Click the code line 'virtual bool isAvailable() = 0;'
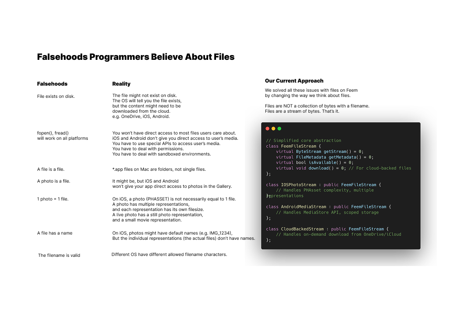The height and width of the screenshot is (318, 474). (x=314, y=162)
